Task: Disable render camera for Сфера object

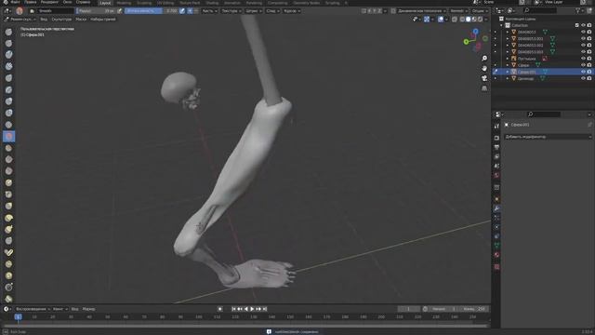Action: tap(589, 65)
